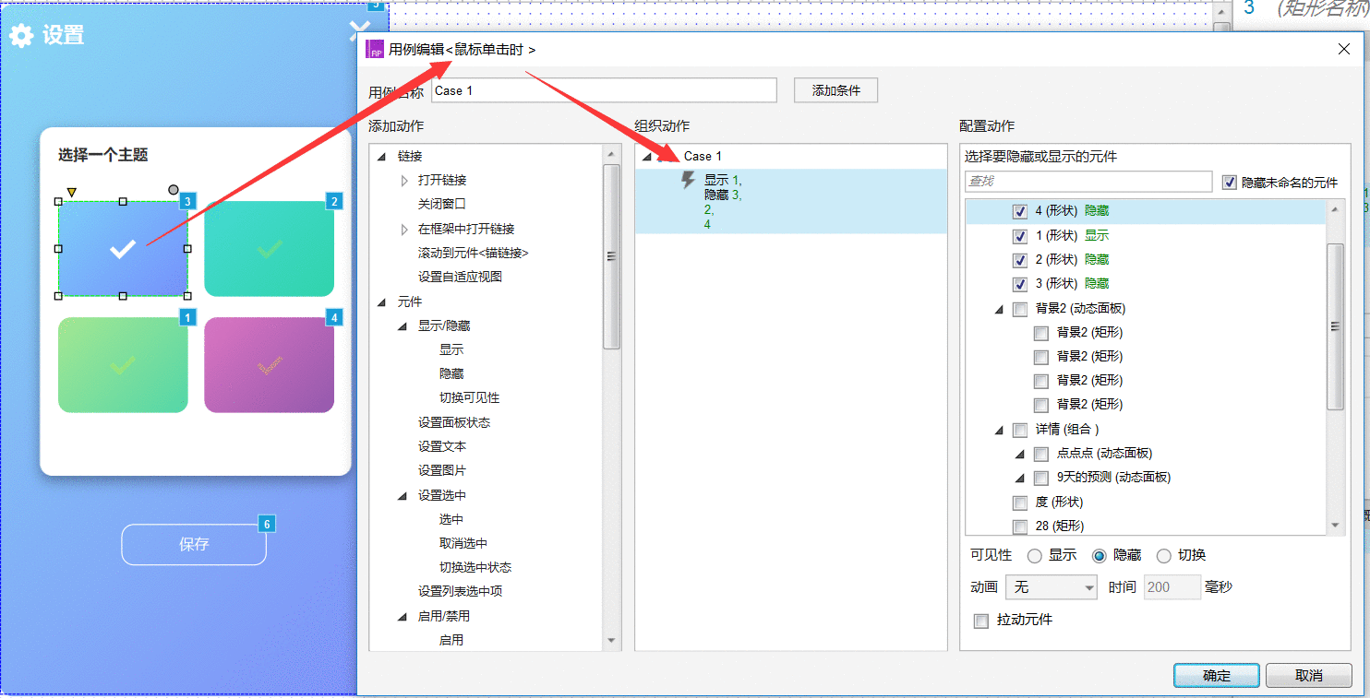Click the 时间 field showing 200

[x=1172, y=587]
